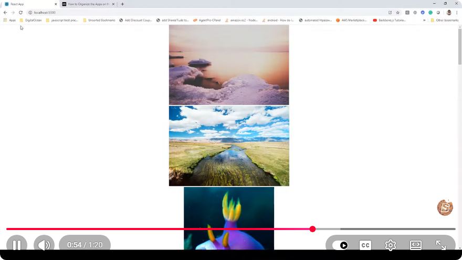
Task: Click the colorful sea slug image
Action: pos(229,218)
